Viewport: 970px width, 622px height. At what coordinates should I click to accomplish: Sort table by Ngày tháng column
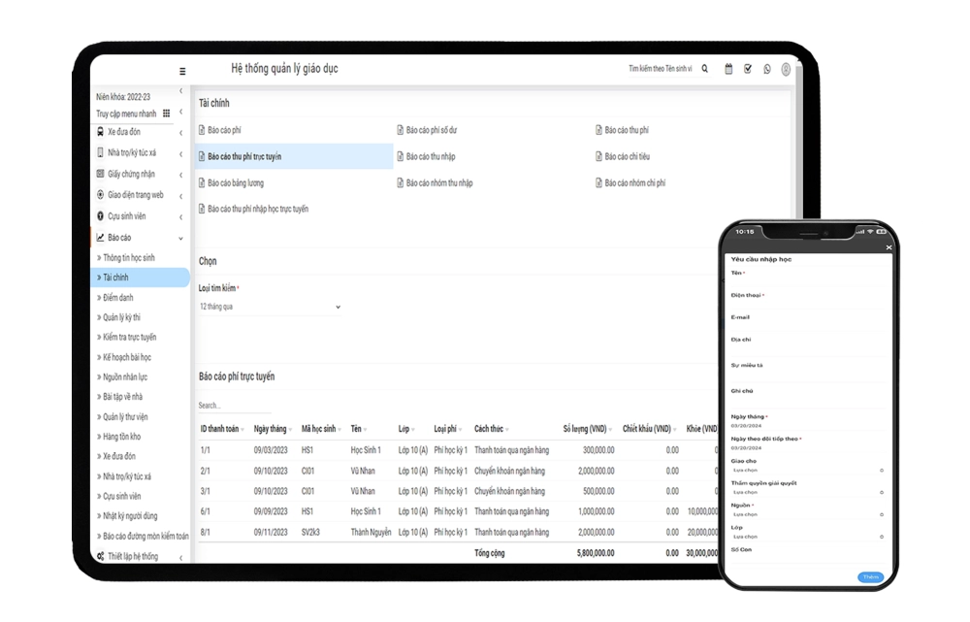tap(271, 429)
